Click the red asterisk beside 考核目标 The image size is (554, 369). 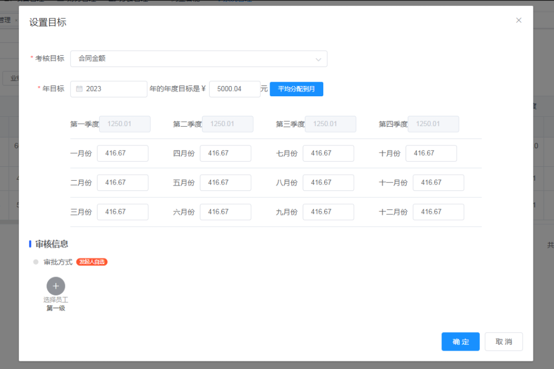[x=31, y=58]
